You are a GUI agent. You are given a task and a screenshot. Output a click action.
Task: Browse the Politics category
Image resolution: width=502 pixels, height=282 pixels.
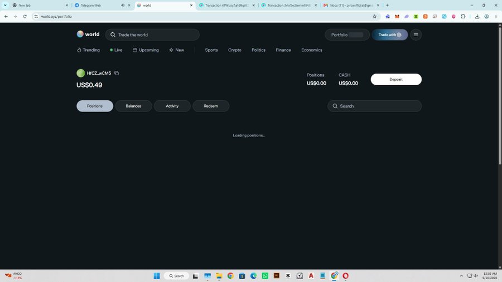click(x=258, y=50)
